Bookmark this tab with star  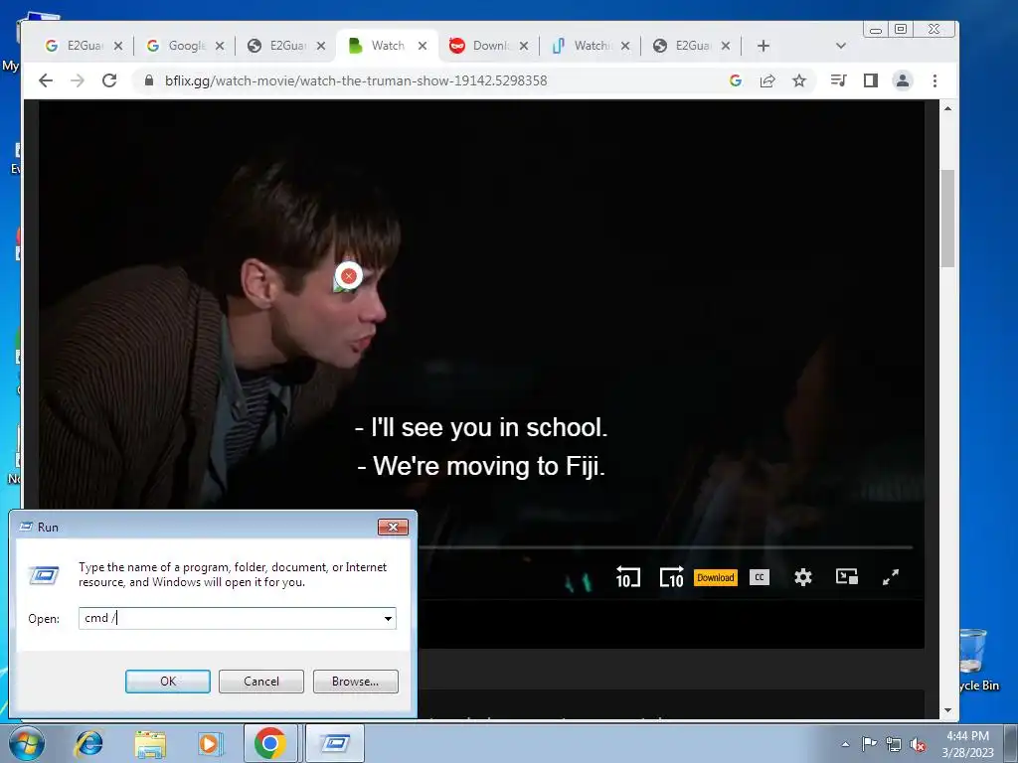[x=799, y=80]
